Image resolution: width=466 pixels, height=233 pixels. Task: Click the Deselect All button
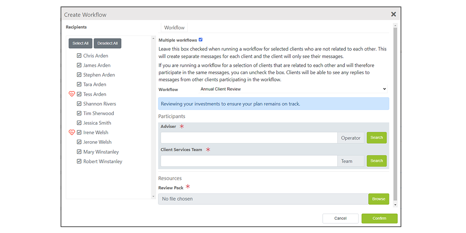[107, 43]
